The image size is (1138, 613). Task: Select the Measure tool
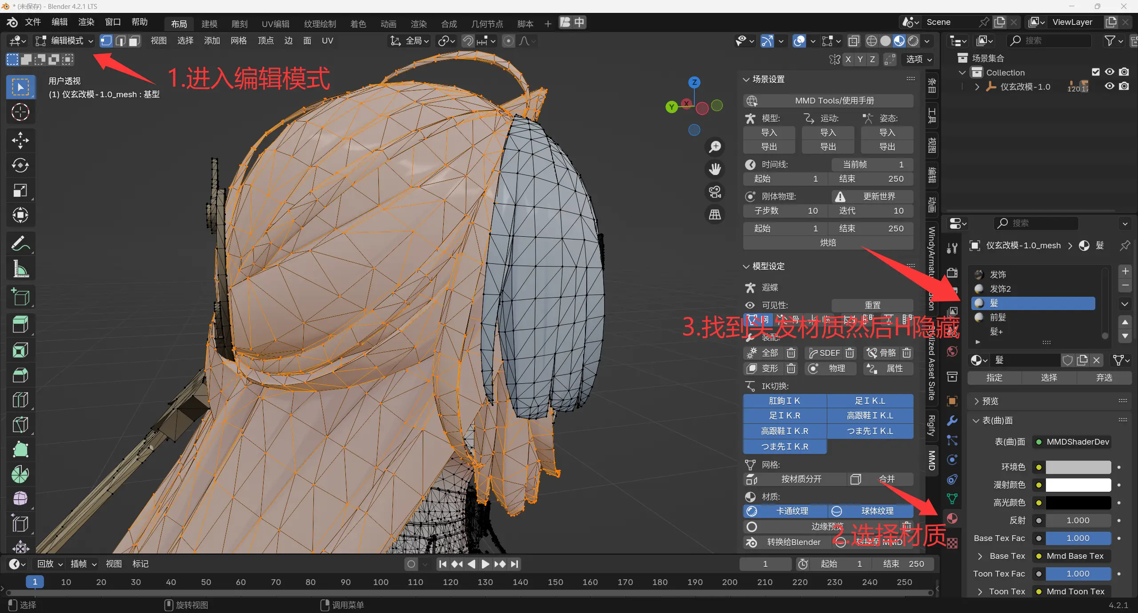(x=20, y=269)
